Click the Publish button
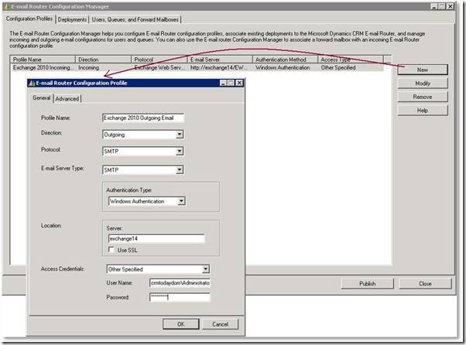The image size is (466, 345). [368, 284]
